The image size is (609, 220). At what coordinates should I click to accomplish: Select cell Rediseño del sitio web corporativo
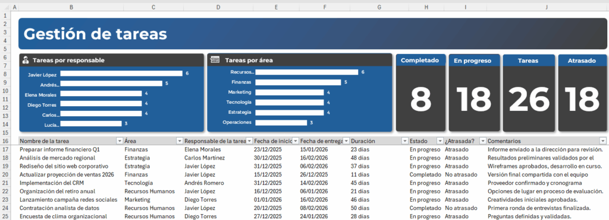(71, 166)
